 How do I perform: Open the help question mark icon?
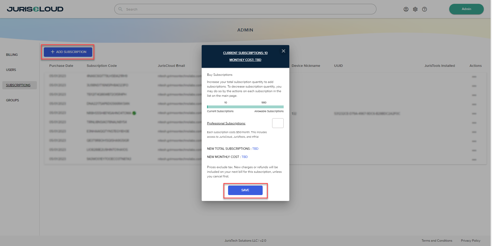coord(424,9)
